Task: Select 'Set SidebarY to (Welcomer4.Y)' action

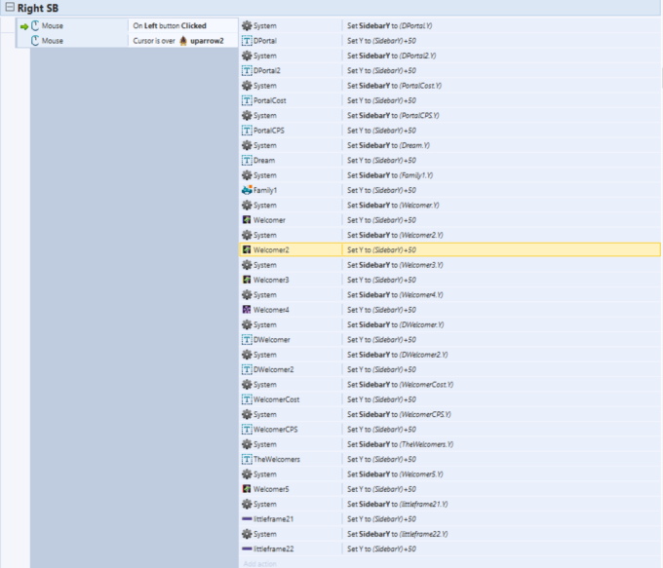Action: click(395, 294)
